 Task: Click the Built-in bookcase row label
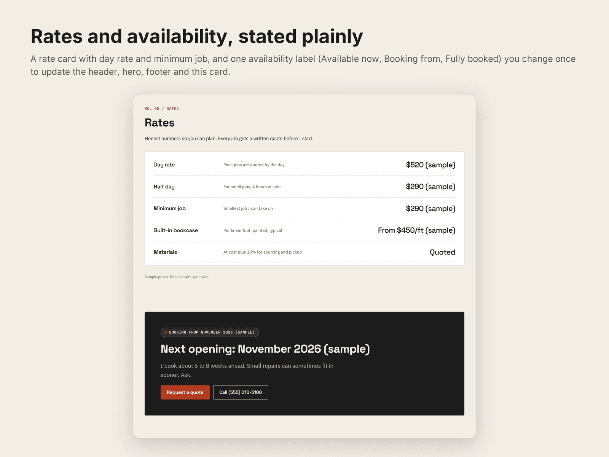[x=176, y=230]
